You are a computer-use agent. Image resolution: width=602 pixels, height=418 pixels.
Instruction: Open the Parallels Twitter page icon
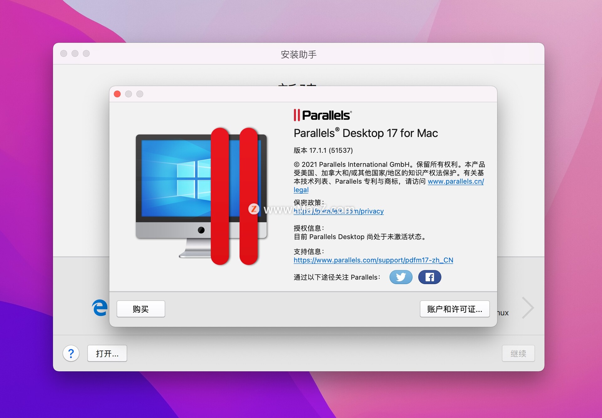[401, 277]
